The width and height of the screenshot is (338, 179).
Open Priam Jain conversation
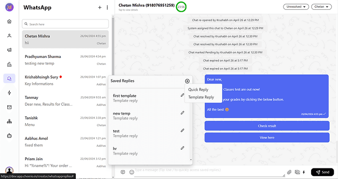[65, 162]
